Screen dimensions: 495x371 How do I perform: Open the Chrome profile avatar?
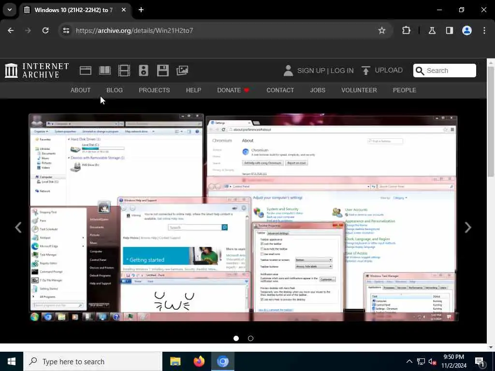(467, 30)
